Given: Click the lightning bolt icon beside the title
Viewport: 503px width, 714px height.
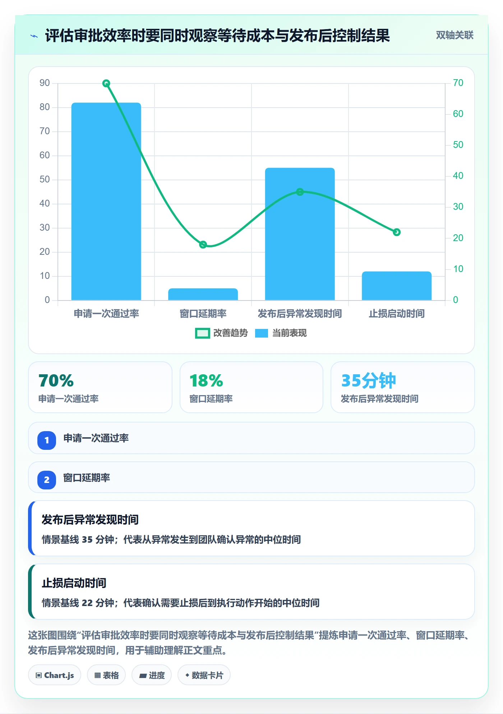Looking at the screenshot, I should (34, 36).
